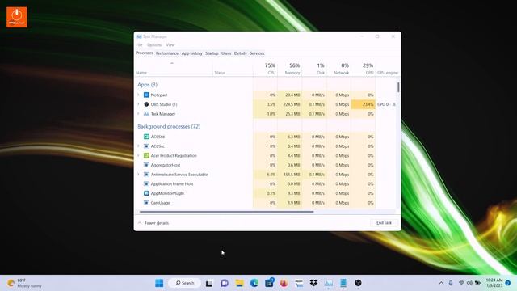Screen dimensions: 517x291
Task: Open the weather widget on the taskbar
Action: 25,283
